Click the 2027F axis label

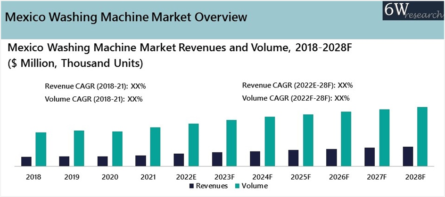(377, 177)
